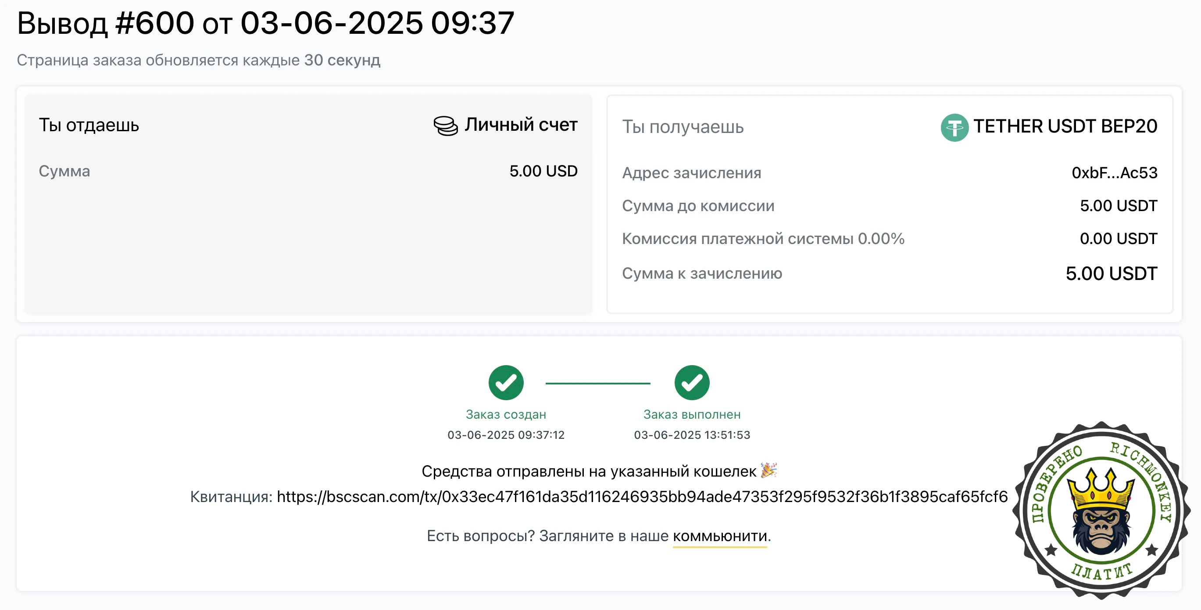1201x610 pixels.
Task: Click the green 'Заказ выполнен' checkmark circle
Action: (692, 382)
